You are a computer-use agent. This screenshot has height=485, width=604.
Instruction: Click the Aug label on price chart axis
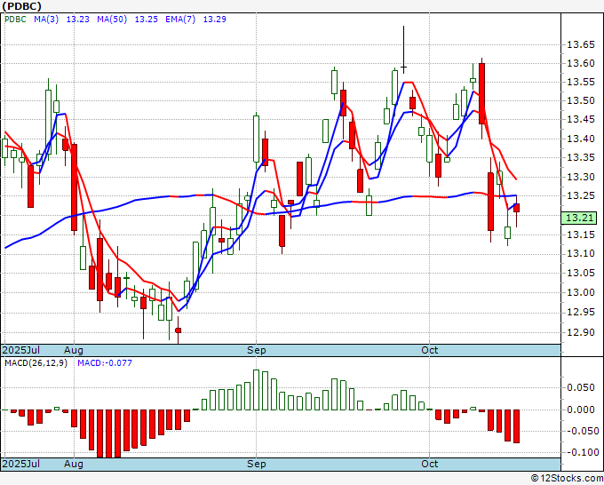pyautogui.click(x=74, y=350)
